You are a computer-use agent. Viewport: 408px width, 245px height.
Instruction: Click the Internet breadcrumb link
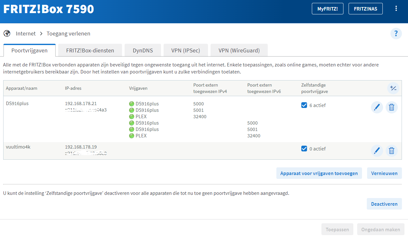click(x=26, y=34)
